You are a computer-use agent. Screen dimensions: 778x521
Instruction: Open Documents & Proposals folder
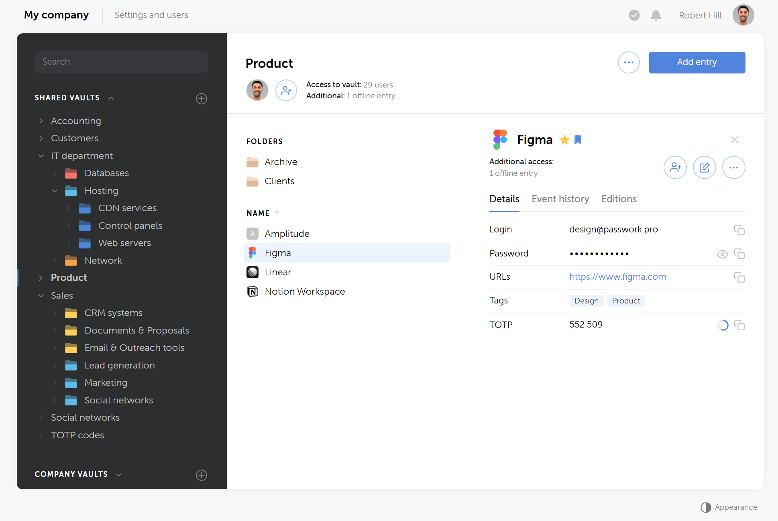(x=136, y=330)
